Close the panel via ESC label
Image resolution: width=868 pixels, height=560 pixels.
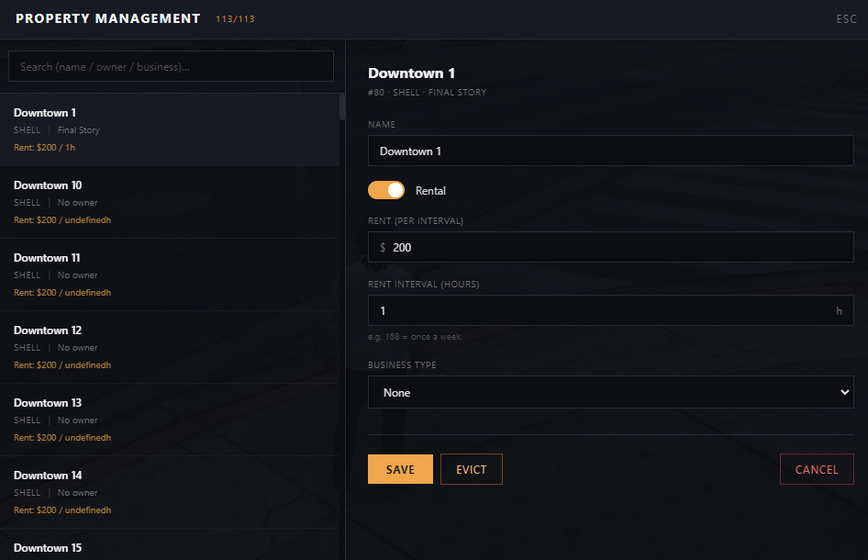(846, 19)
